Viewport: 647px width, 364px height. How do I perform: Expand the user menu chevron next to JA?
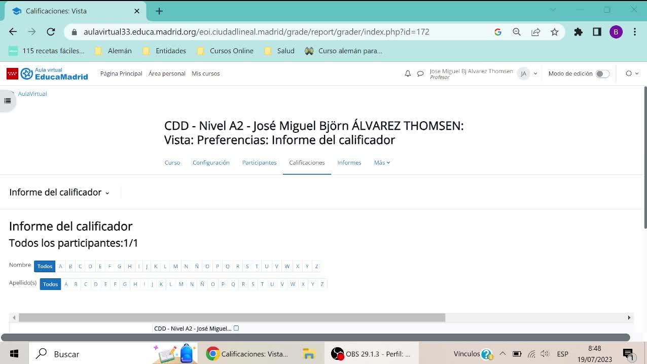pyautogui.click(x=535, y=74)
